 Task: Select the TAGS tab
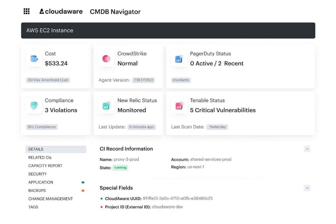(x=33, y=207)
